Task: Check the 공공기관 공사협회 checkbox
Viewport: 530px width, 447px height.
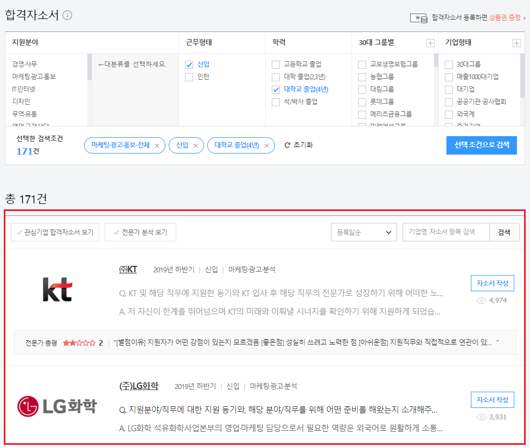Action: coord(449,102)
